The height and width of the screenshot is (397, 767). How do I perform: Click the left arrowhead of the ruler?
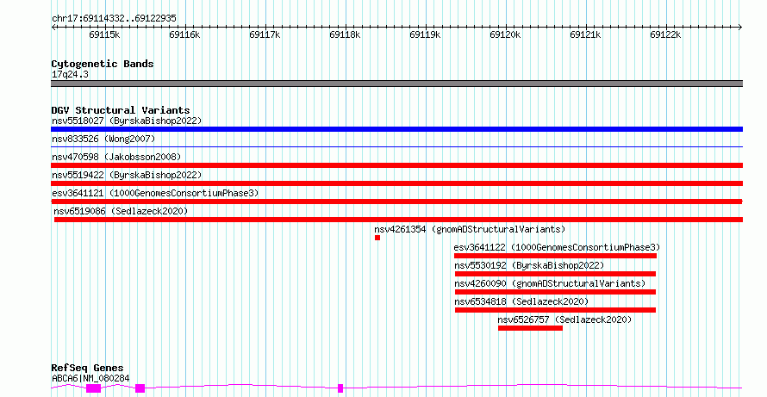coord(53,27)
